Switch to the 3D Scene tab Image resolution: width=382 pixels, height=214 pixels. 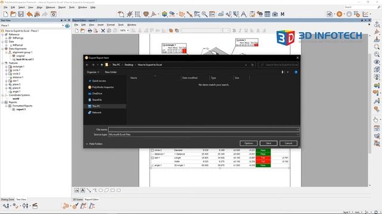click(x=78, y=200)
